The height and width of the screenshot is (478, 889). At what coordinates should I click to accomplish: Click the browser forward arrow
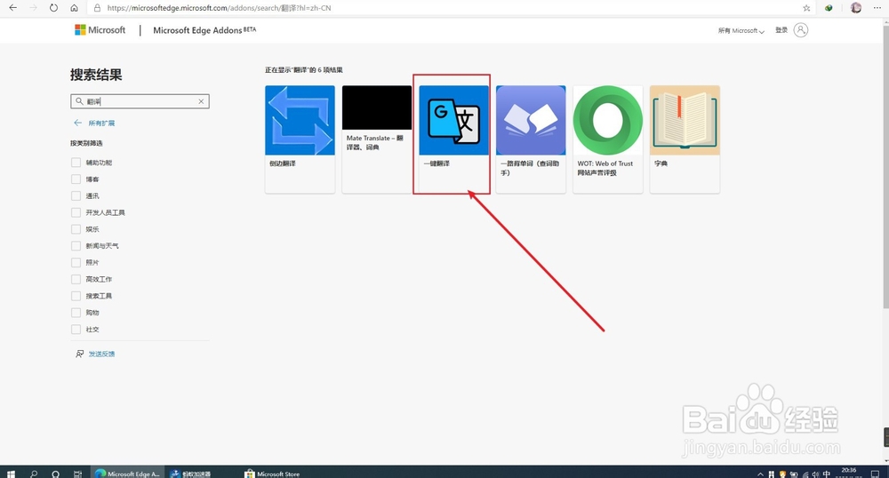point(33,8)
